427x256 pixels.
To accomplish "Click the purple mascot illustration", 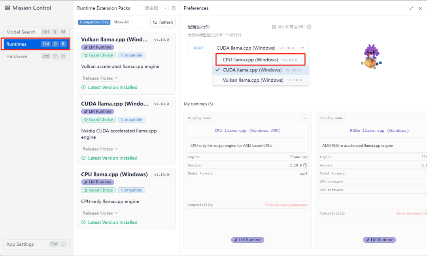I will 371,56.
